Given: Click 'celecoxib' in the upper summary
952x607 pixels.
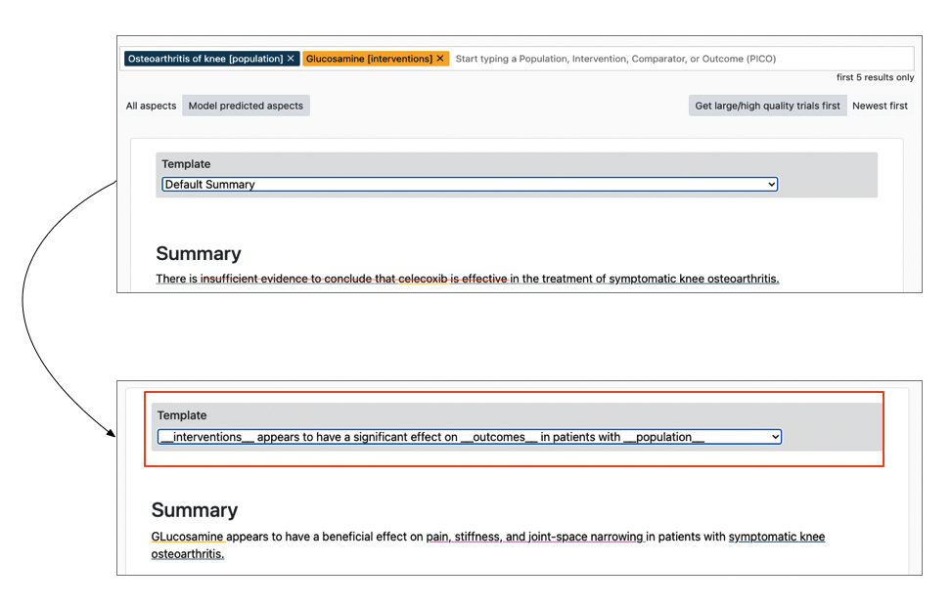Looking at the screenshot, I should (423, 279).
